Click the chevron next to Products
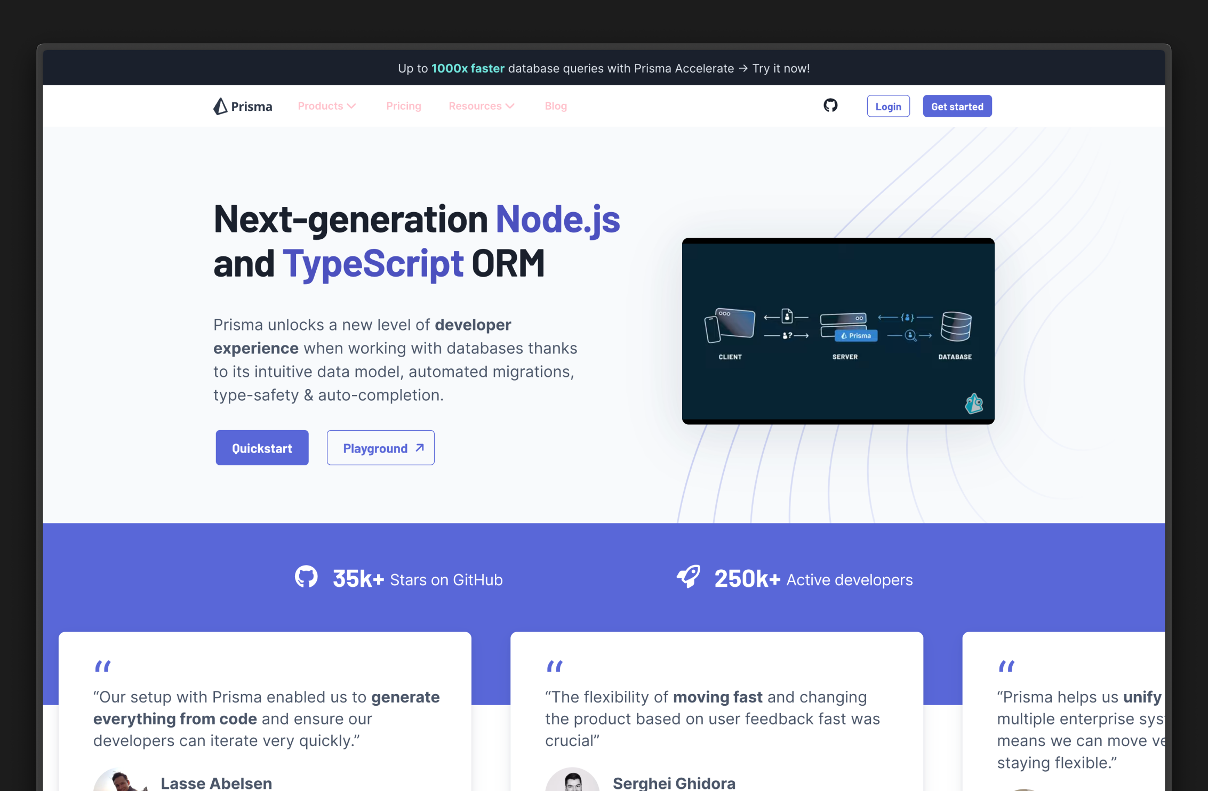The height and width of the screenshot is (791, 1208). [x=351, y=106]
